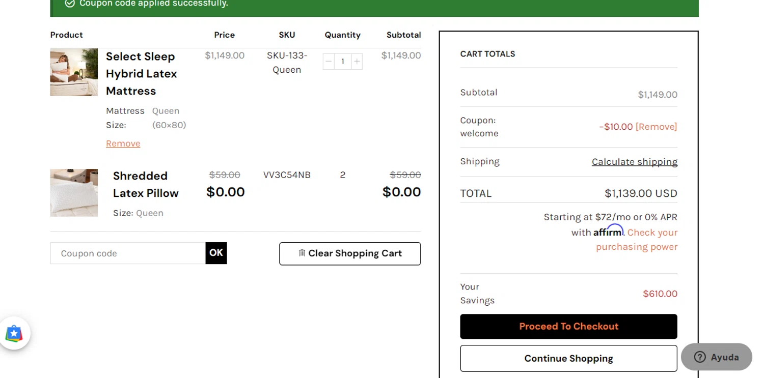764x378 pixels.
Task: Increase mattress quantity with plus button
Action: pos(357,62)
